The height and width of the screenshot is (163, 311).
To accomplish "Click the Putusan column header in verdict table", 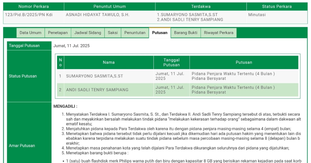I will 244,62.
